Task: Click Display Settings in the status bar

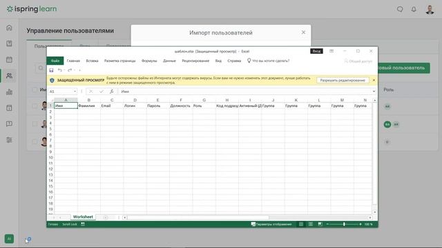Action: (271, 224)
